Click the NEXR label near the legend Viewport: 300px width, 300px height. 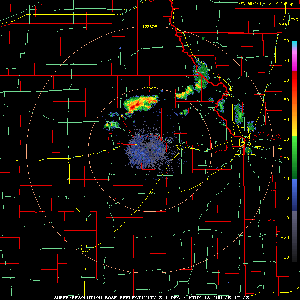293,20
